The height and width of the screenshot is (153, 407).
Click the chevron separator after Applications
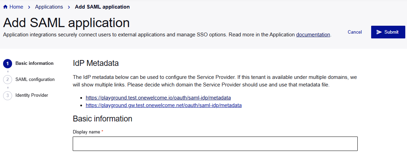[69, 7]
